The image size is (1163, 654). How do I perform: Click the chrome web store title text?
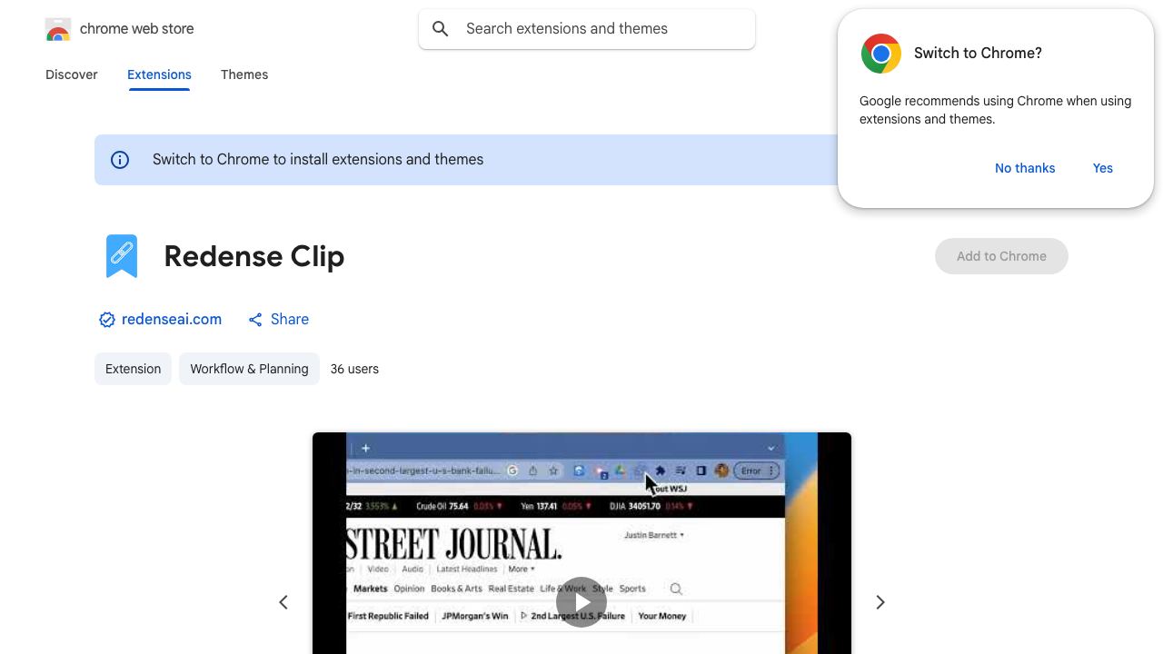tap(137, 29)
